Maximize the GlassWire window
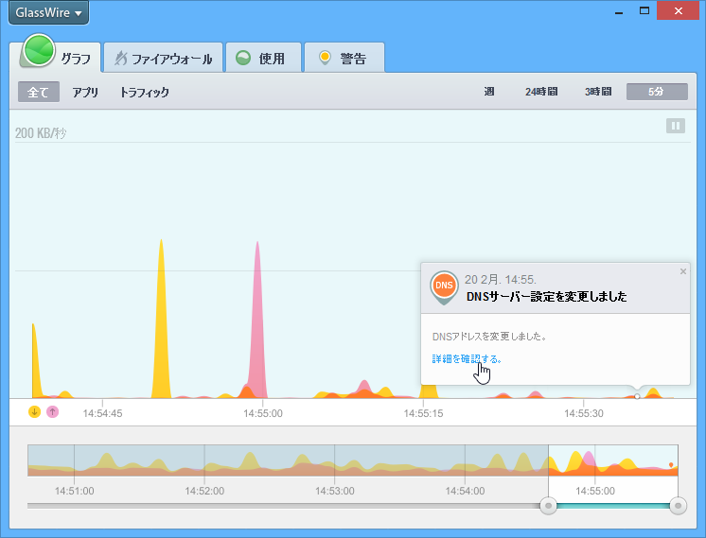This screenshot has height=538, width=706. pyautogui.click(x=644, y=10)
